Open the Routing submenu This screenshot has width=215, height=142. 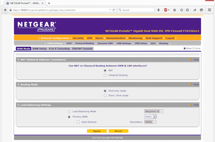[163, 43]
